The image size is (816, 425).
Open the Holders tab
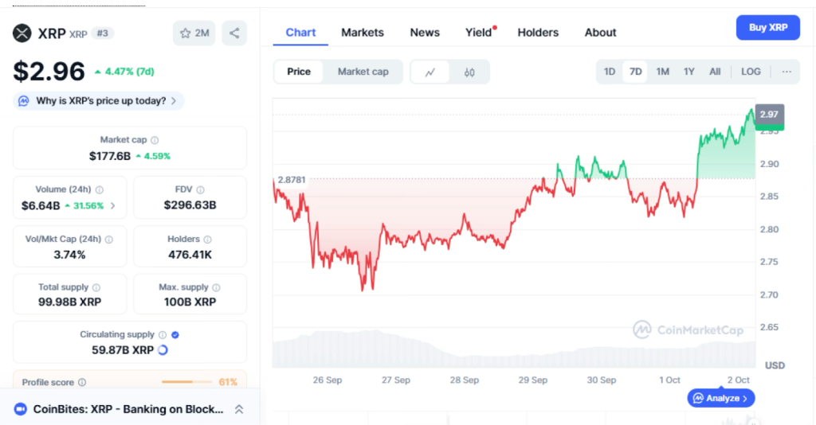tap(538, 33)
